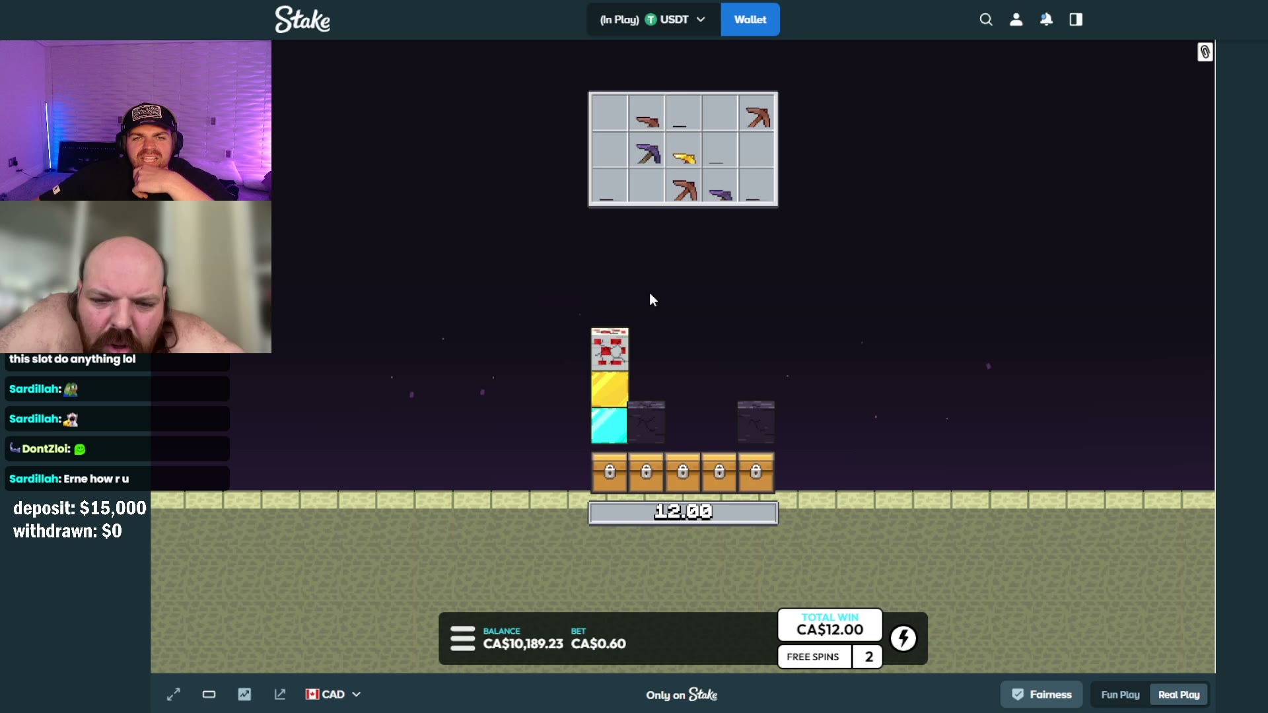Click the lightning turbo spin button
Screen dimensions: 1268x713
coord(903,638)
